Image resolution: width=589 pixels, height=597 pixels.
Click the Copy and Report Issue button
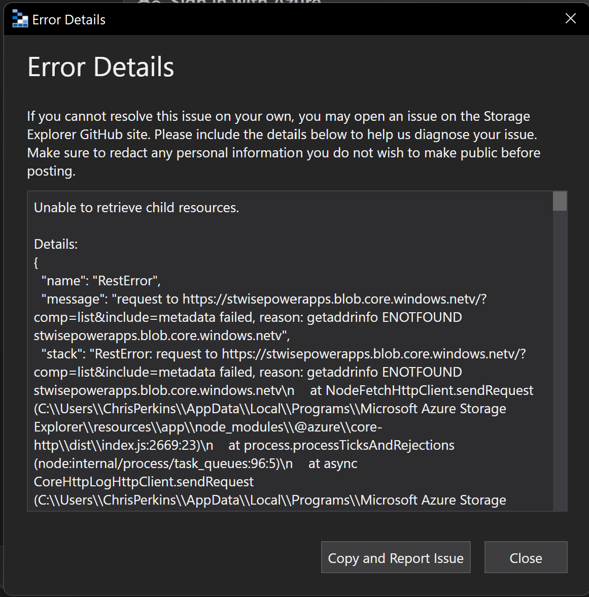click(x=395, y=557)
